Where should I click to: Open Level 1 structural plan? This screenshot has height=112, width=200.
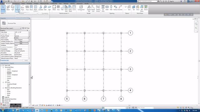point(9,69)
